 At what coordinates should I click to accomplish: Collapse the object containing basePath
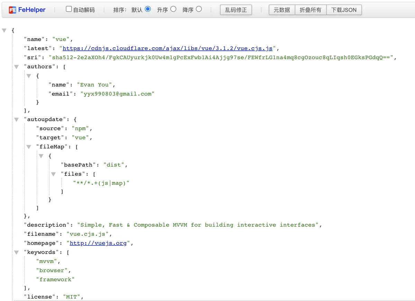point(41,156)
